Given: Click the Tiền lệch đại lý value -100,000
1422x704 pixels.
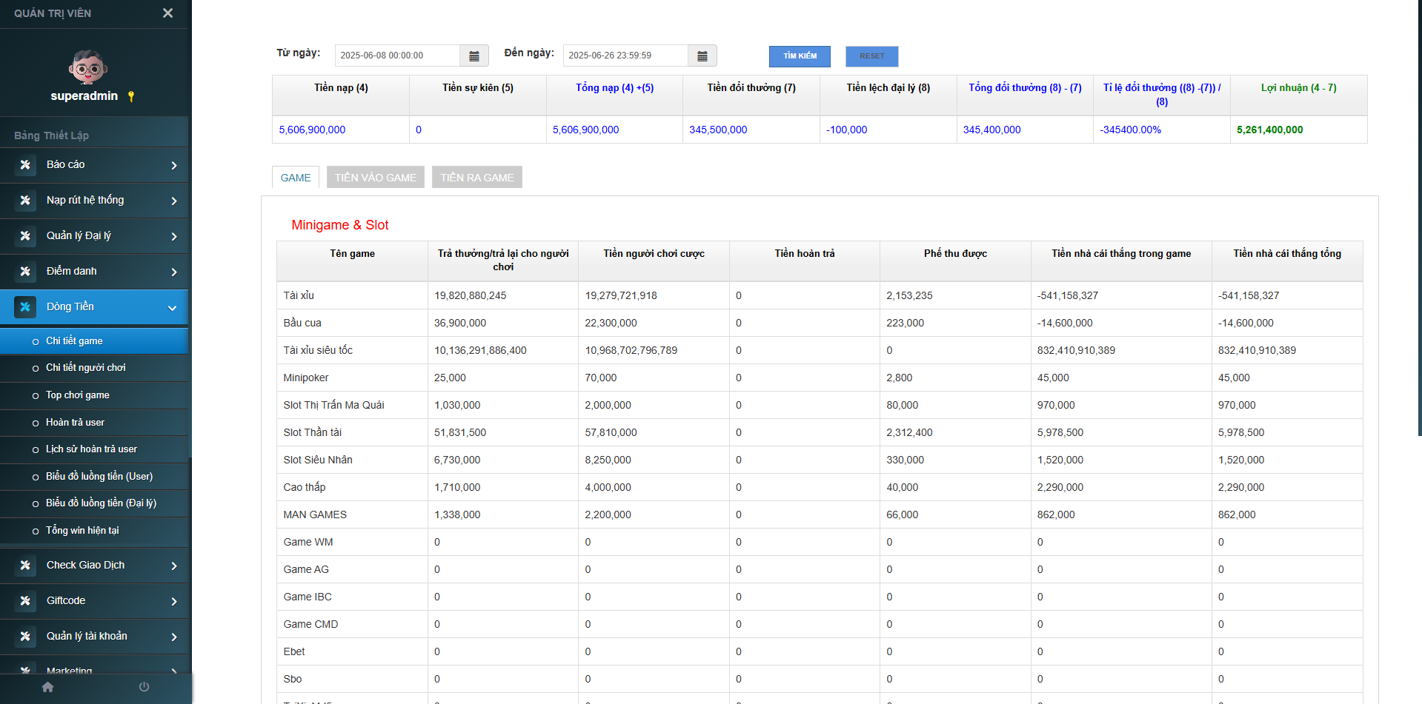Looking at the screenshot, I should 846,130.
